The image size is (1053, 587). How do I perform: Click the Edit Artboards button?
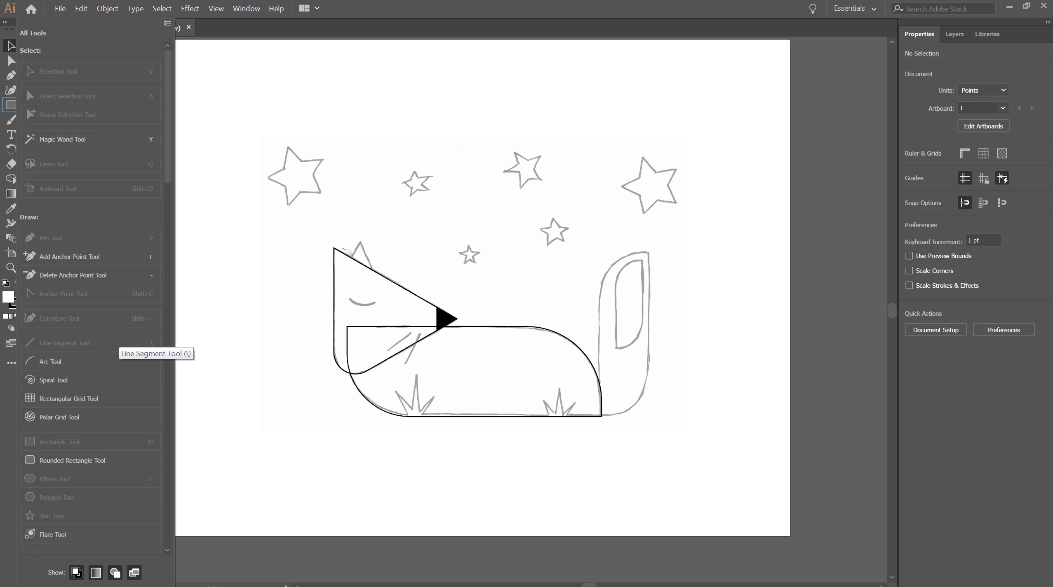pyautogui.click(x=983, y=126)
